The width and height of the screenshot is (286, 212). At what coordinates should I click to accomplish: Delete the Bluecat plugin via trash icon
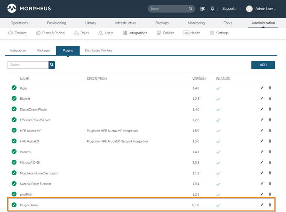tap(270, 98)
